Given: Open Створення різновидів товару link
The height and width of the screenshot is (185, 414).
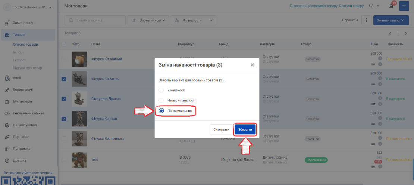Looking at the screenshot, I should click(x=314, y=6).
